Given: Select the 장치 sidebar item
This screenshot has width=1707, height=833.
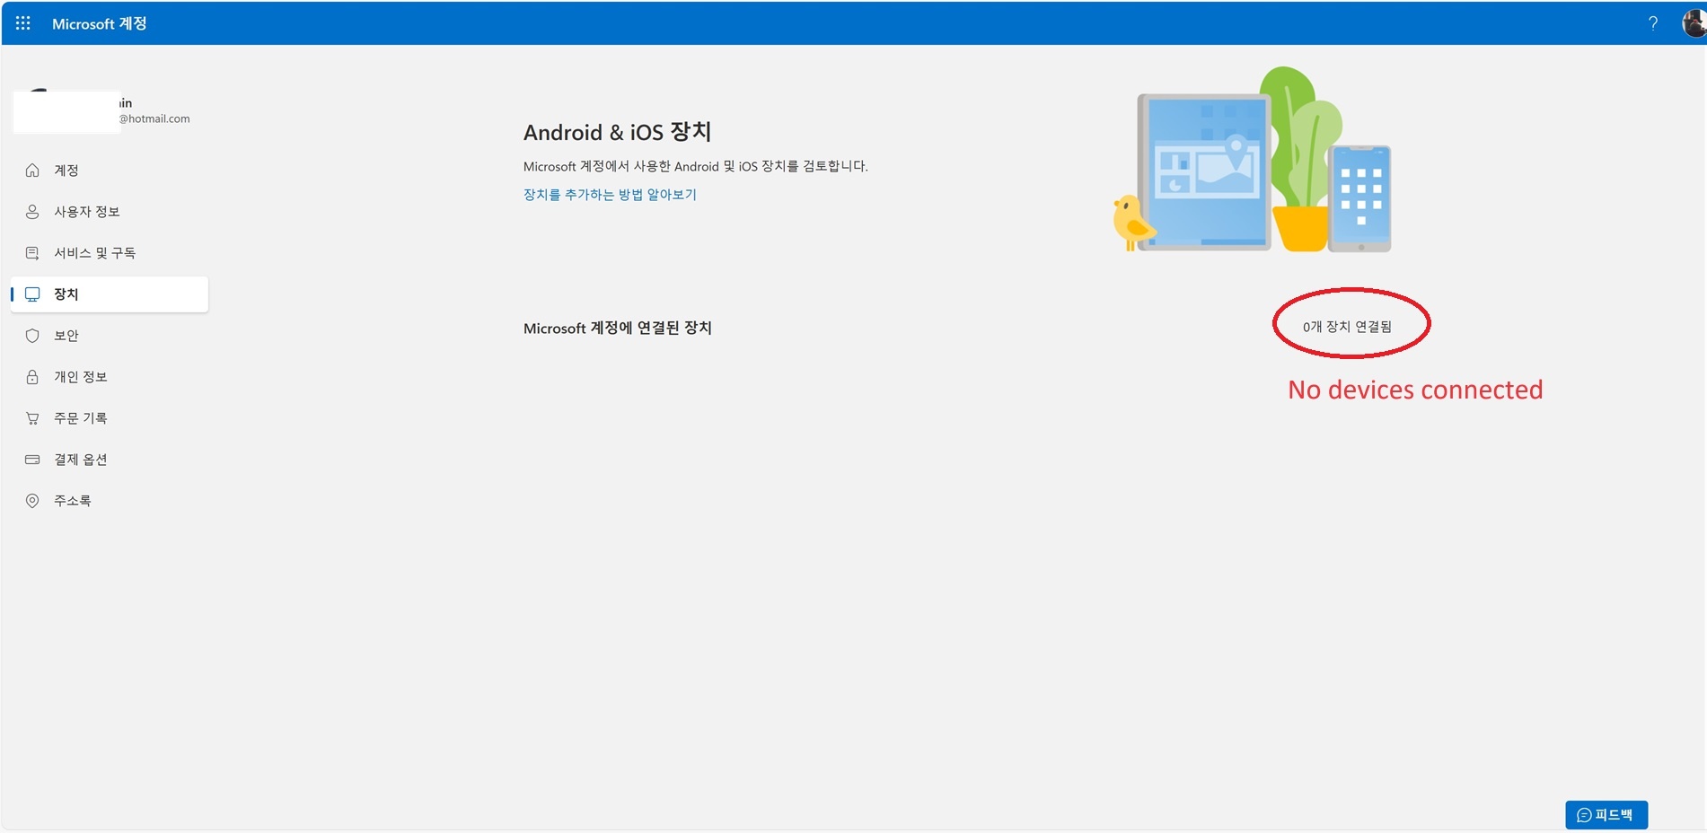Looking at the screenshot, I should (110, 294).
